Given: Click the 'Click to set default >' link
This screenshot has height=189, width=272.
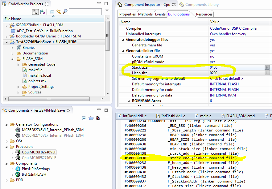Looking at the screenshot, I should click(x=227, y=79).
